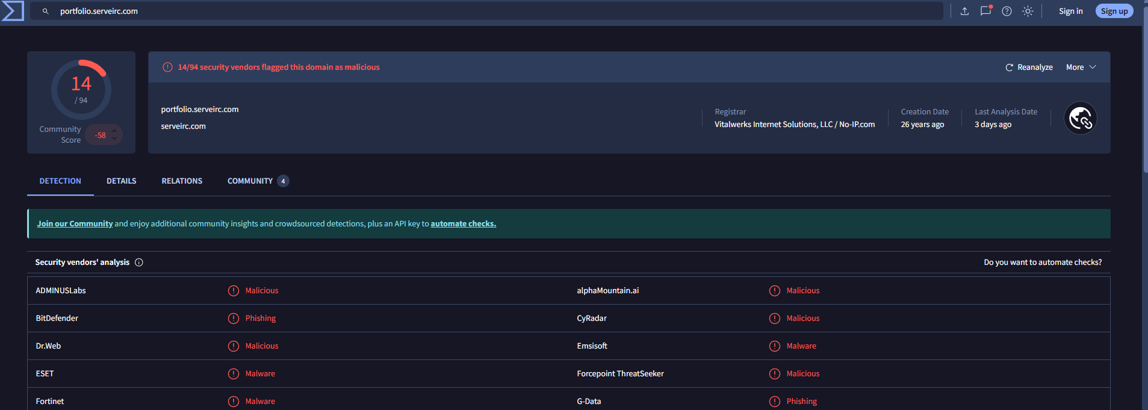Expand the More dropdown

tap(1081, 67)
